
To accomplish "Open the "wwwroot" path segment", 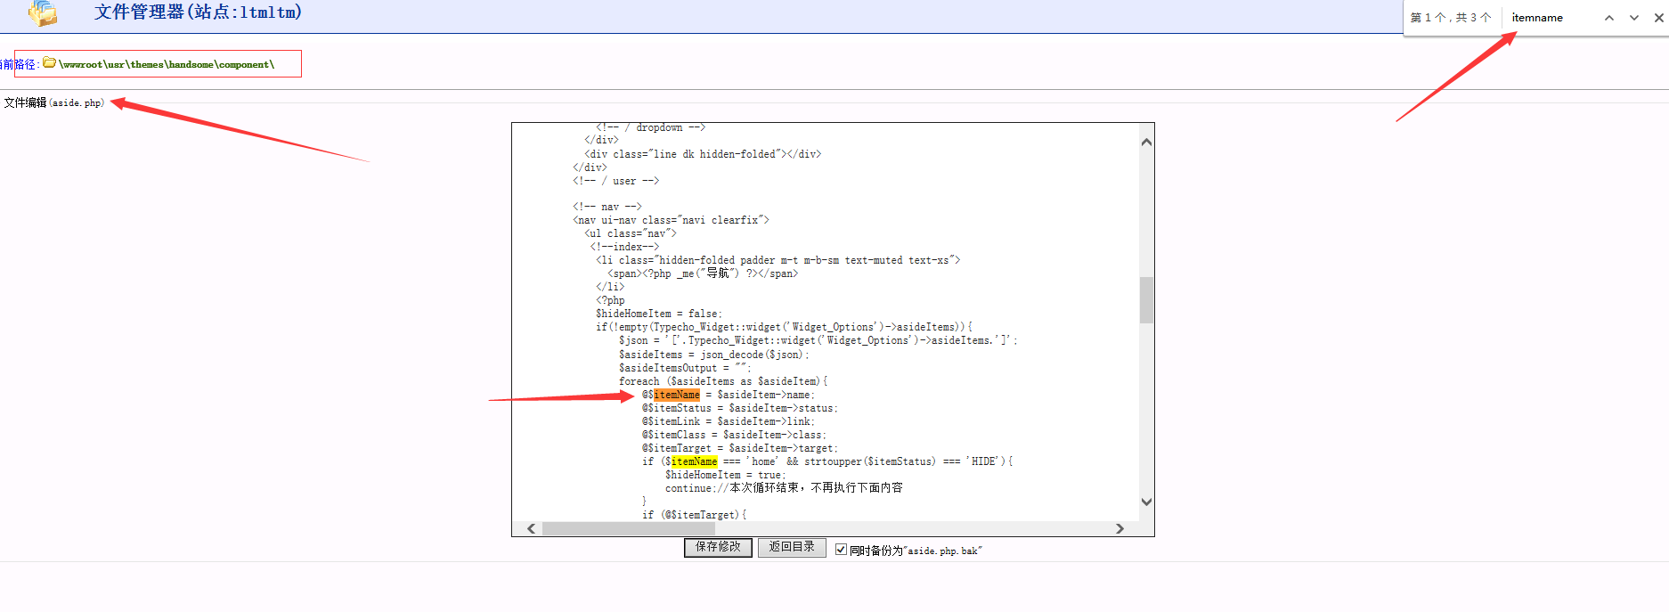I will pyautogui.click(x=83, y=64).
